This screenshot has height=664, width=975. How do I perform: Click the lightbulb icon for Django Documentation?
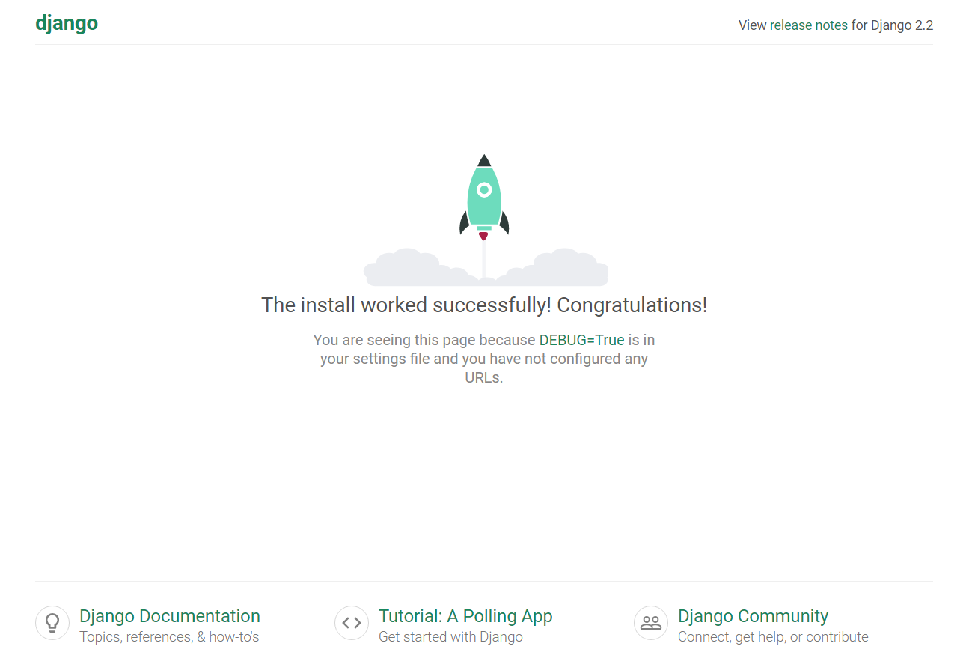(52, 623)
